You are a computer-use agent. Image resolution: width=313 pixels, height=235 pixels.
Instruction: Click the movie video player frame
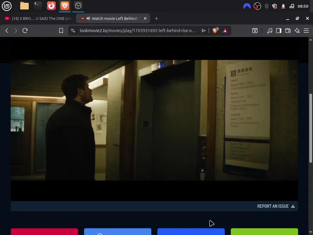pos(154,120)
